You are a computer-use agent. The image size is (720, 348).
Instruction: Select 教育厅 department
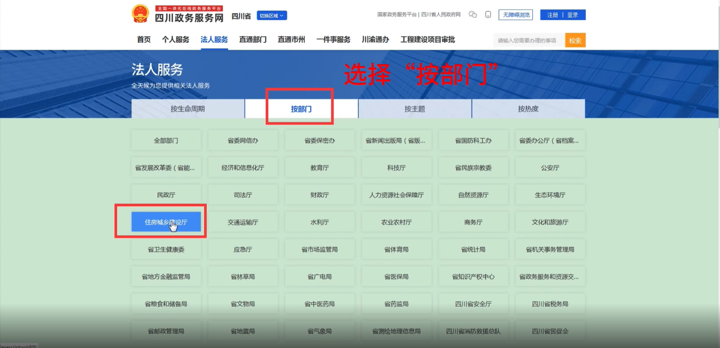pos(320,167)
